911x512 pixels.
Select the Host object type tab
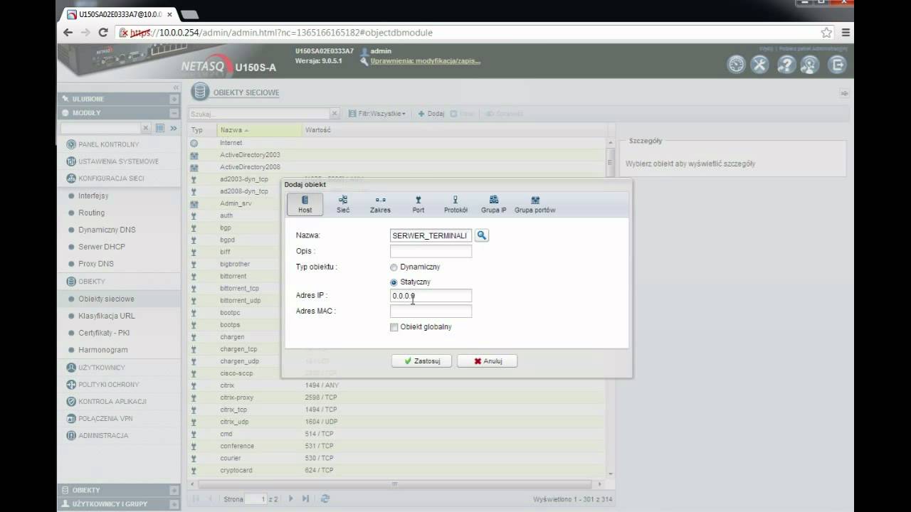point(305,204)
